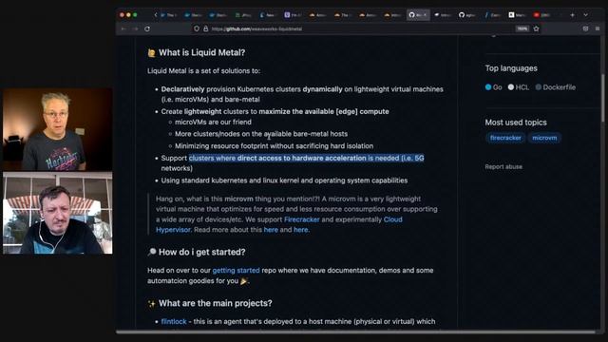Click the blue Go language color dot
The width and height of the screenshot is (608, 342).
[x=488, y=87]
